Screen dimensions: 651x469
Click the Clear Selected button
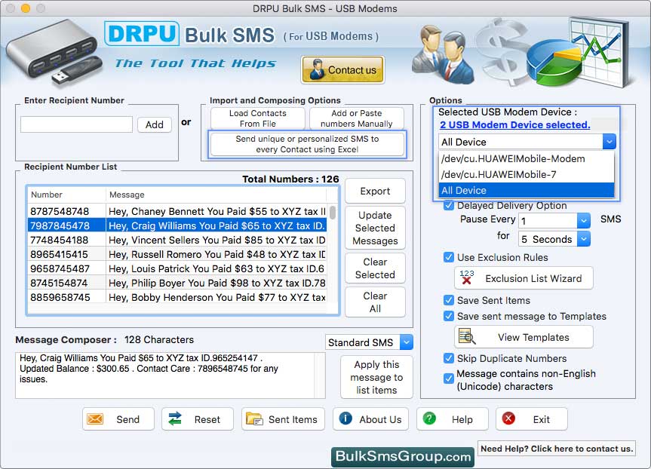pos(375,268)
